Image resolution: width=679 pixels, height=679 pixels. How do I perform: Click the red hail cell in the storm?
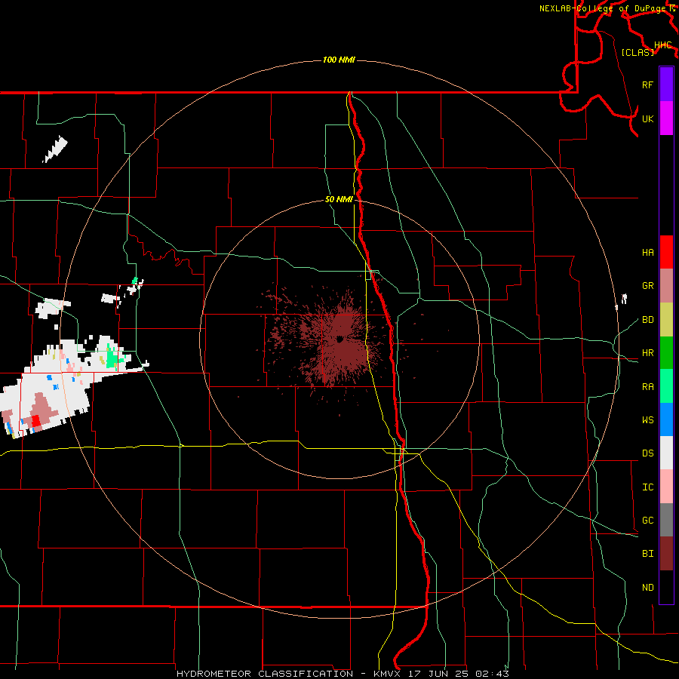36,420
